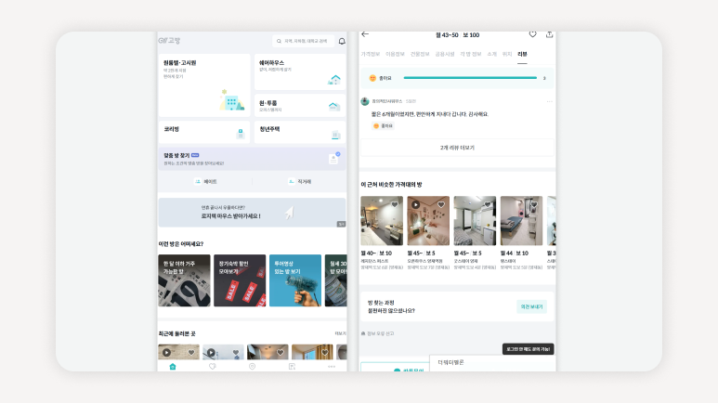Click the 고방 logo
718x403 pixels.
point(169,41)
